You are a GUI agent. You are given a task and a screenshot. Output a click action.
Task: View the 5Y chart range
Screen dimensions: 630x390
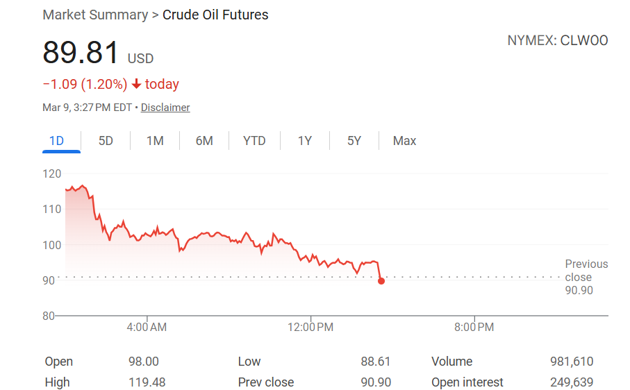pos(354,141)
